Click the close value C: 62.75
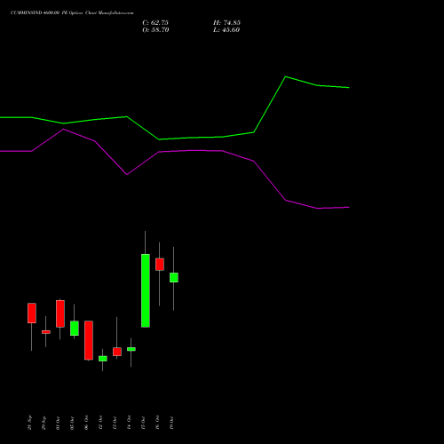444x444 pixels. (x=155, y=23)
